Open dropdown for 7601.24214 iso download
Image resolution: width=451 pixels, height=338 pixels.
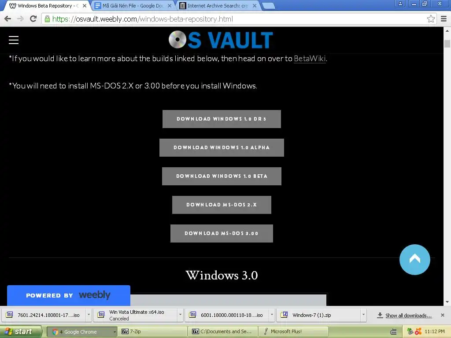(89, 315)
